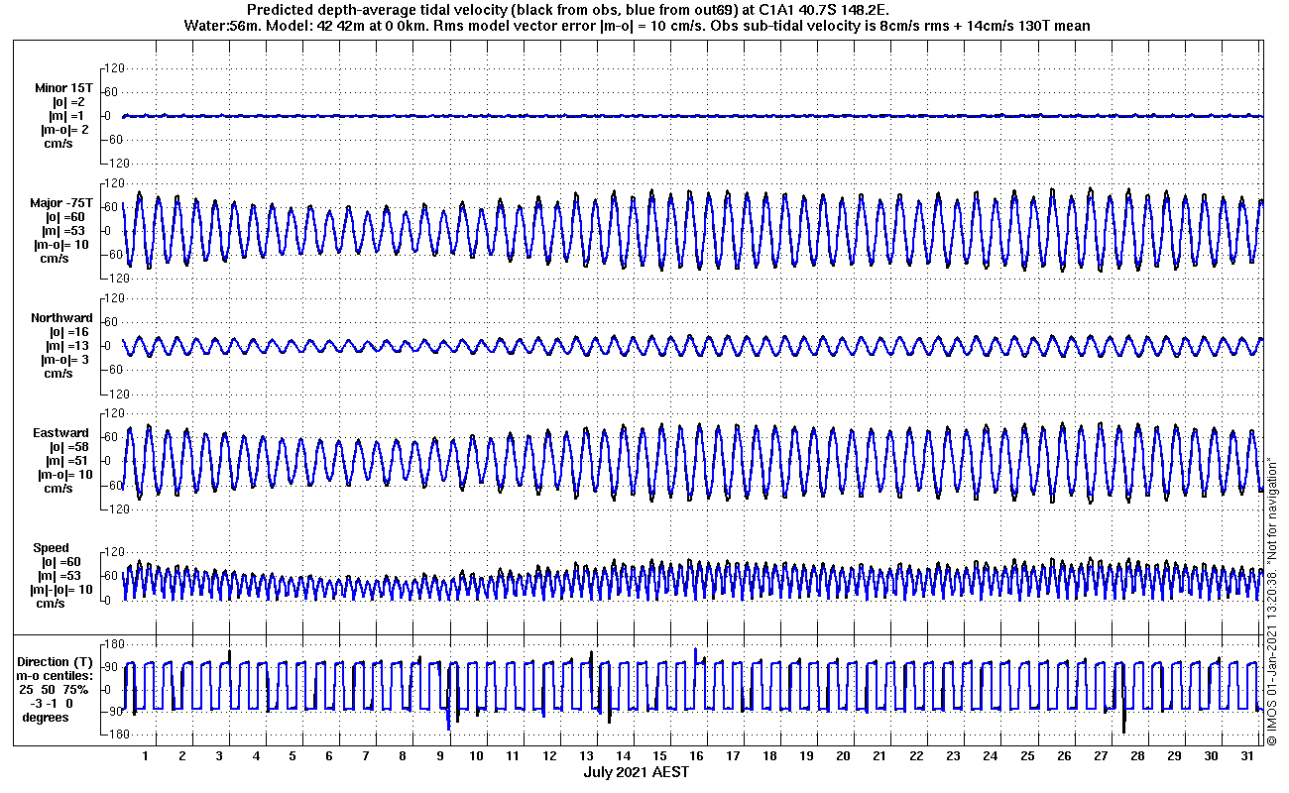The height and width of the screenshot is (793, 1289).
Task: Click the "m-o centiles:" text
Action: [57, 675]
